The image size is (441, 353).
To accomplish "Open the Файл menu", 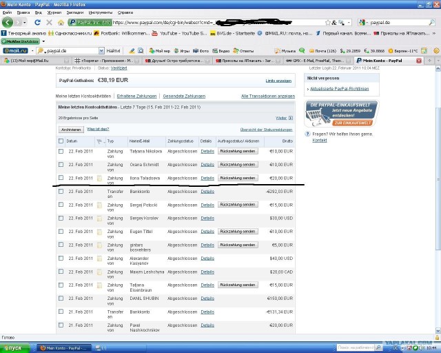I will pyautogui.click(x=7, y=12).
